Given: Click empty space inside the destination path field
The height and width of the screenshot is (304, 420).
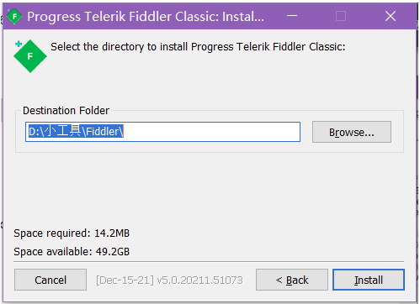Looking at the screenshot, I should [x=210, y=132].
